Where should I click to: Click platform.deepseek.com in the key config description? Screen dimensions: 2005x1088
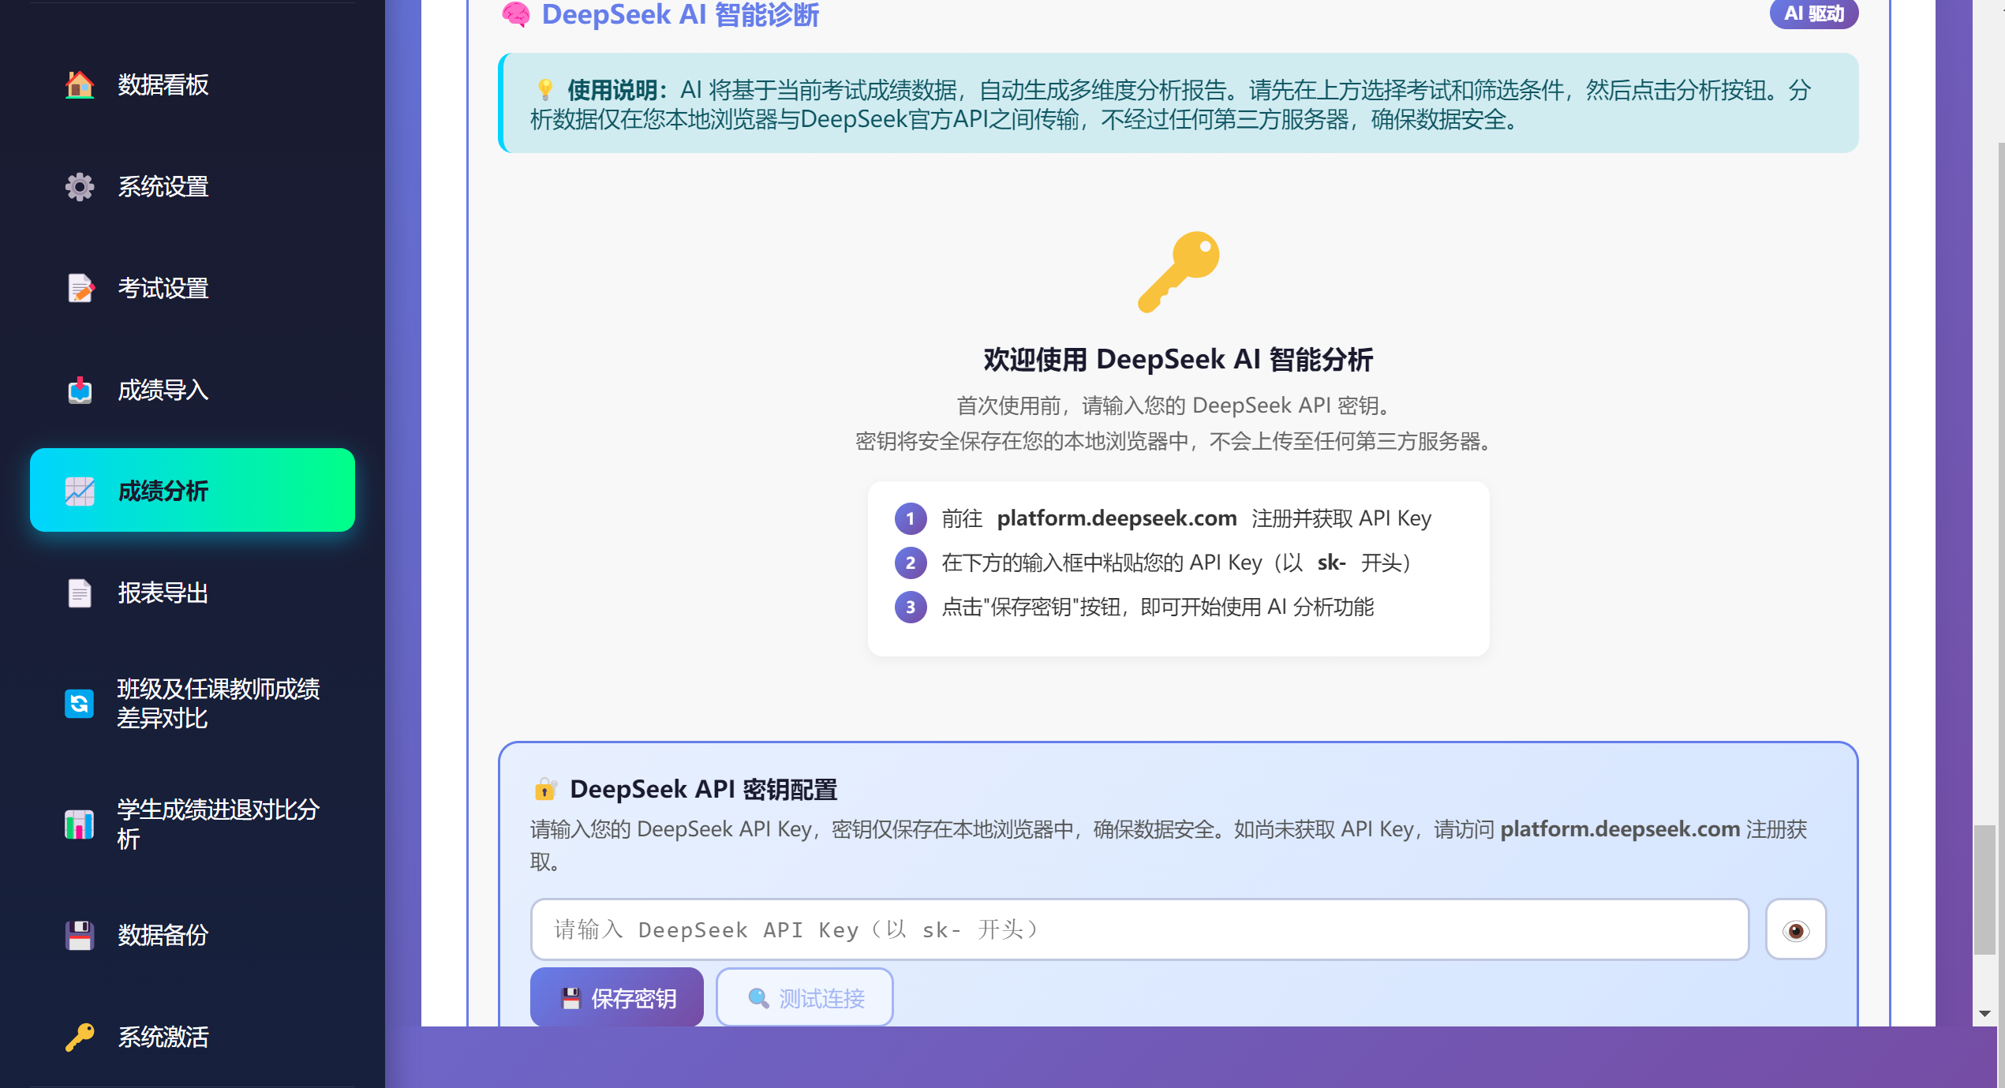pos(1620,829)
